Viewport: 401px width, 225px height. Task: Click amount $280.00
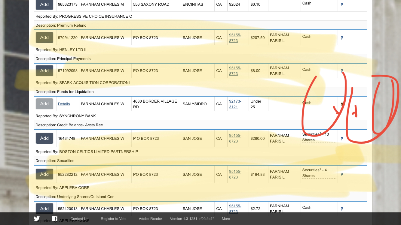coord(258,138)
